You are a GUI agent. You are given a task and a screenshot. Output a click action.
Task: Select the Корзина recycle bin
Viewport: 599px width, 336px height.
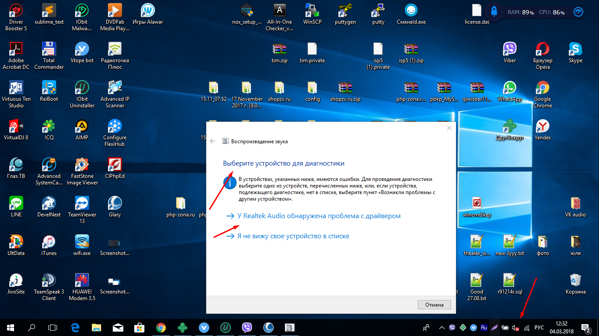(x=575, y=284)
